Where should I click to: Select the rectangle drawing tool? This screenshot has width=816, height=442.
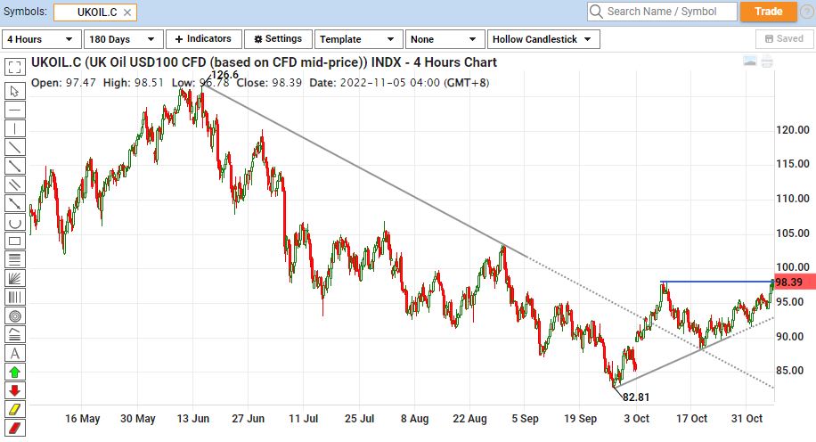(14, 241)
